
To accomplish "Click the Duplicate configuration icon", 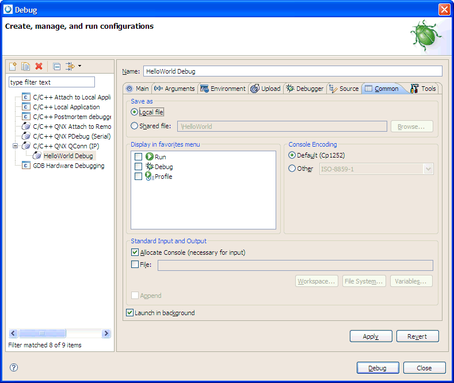I will point(26,67).
